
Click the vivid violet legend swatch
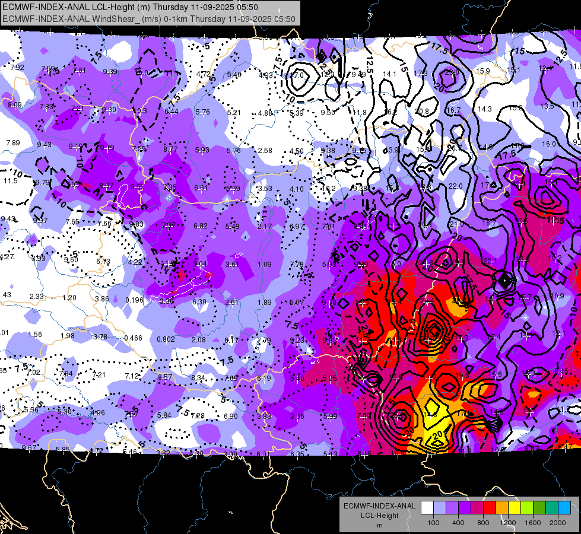pos(465,508)
